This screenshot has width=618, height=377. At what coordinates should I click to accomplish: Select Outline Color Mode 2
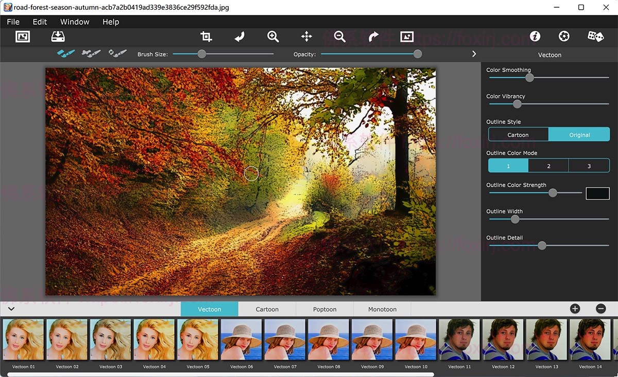pos(548,165)
